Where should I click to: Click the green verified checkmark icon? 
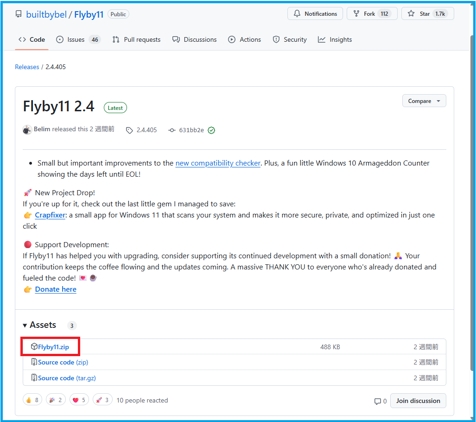point(211,130)
